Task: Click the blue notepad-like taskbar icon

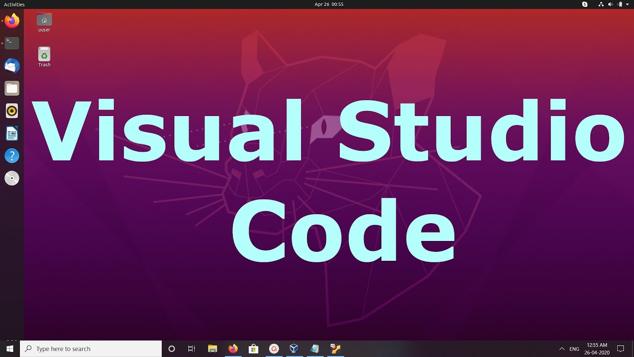Action: [x=315, y=349]
